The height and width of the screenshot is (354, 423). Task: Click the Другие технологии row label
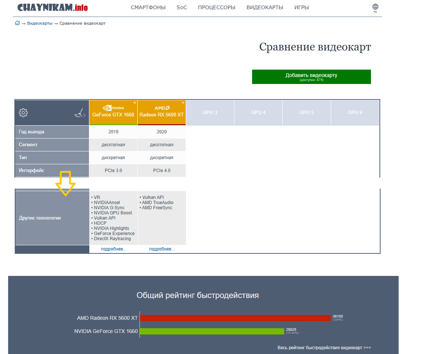(40, 218)
